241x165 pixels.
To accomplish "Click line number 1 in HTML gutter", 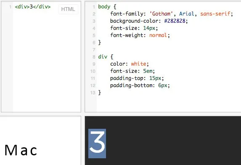I will coord(10,7).
